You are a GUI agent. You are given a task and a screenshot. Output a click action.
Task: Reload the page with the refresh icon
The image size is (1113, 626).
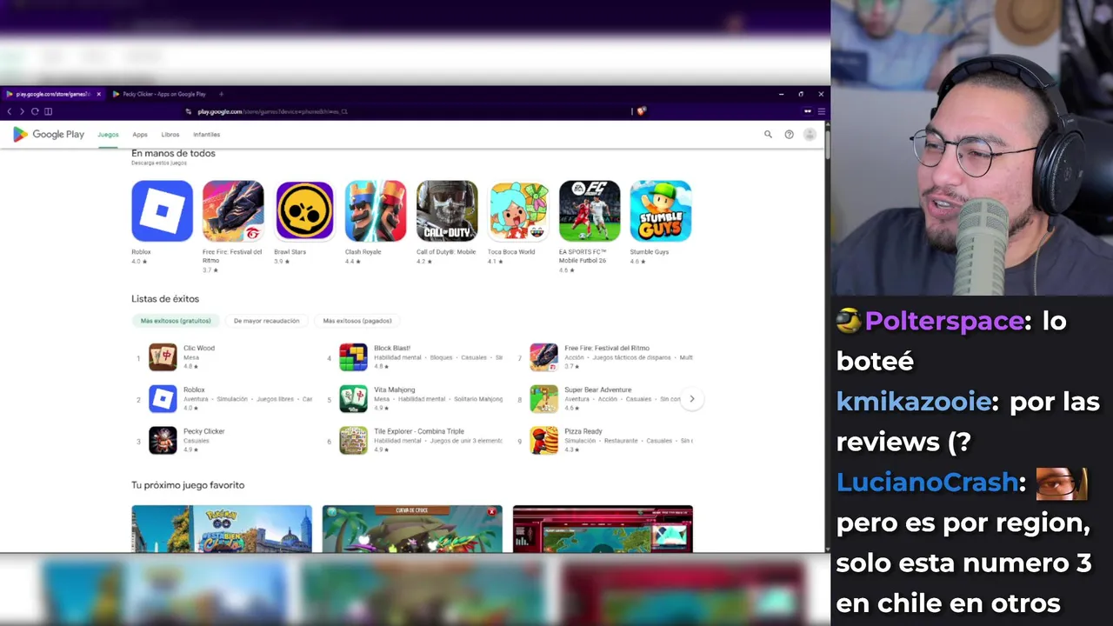coord(35,111)
